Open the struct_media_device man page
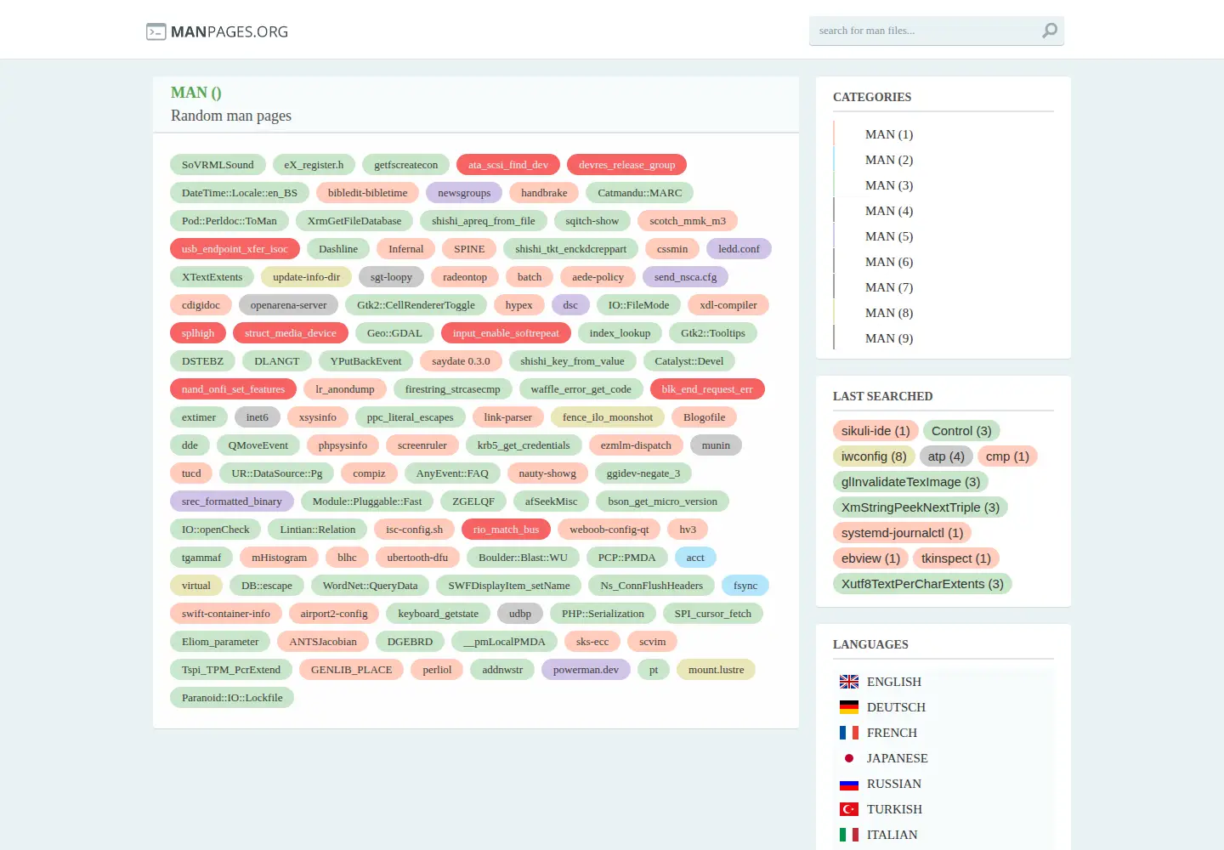The height and width of the screenshot is (850, 1224). [291, 333]
